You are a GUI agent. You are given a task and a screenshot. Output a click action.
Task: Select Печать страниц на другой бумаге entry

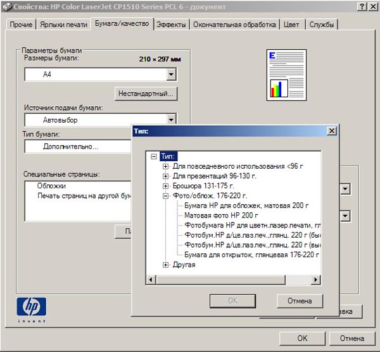(x=84, y=195)
